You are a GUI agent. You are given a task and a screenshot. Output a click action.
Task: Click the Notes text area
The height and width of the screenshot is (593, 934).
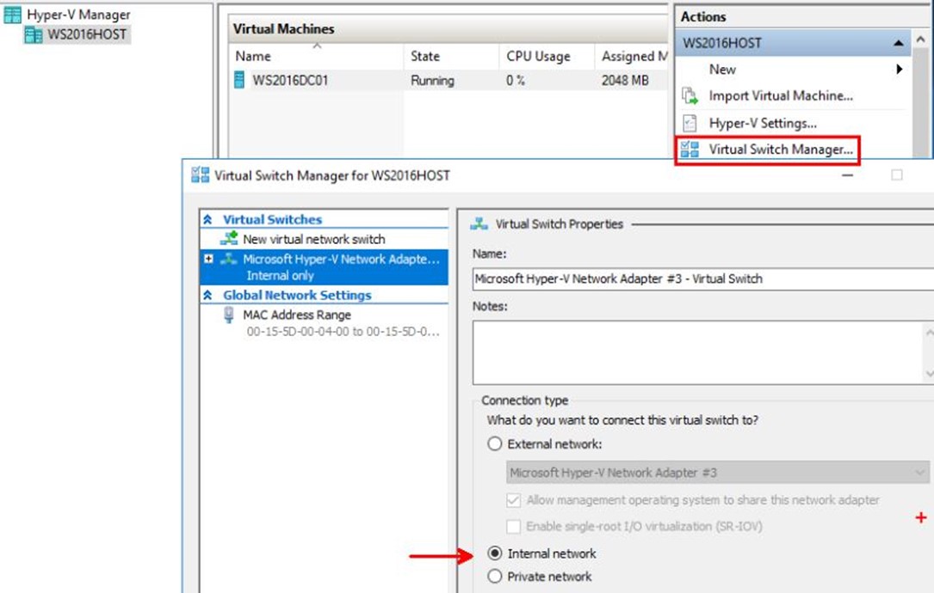coord(698,353)
